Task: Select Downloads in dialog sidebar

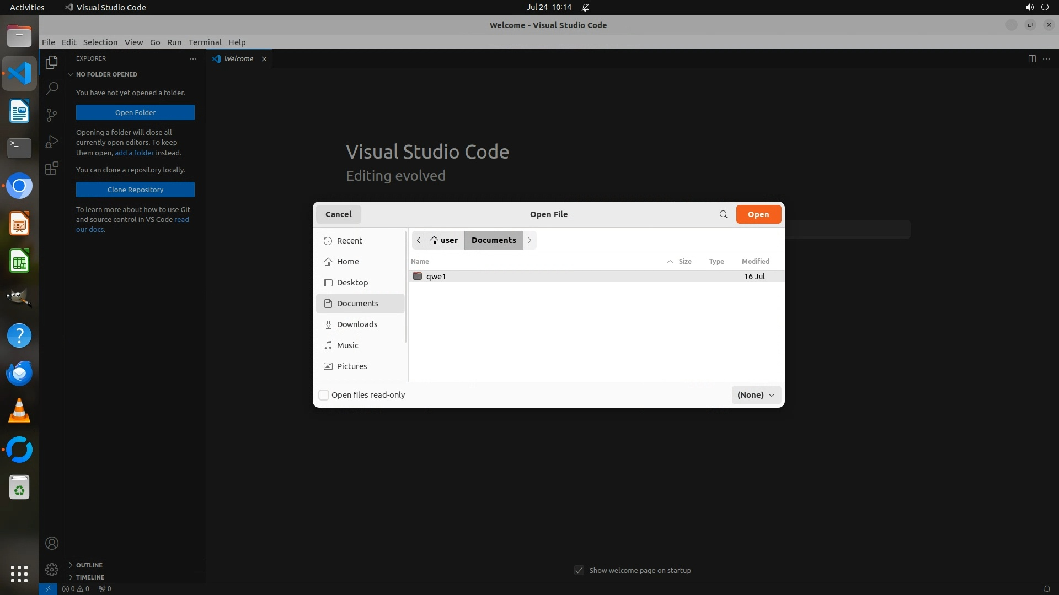Action: click(x=357, y=324)
